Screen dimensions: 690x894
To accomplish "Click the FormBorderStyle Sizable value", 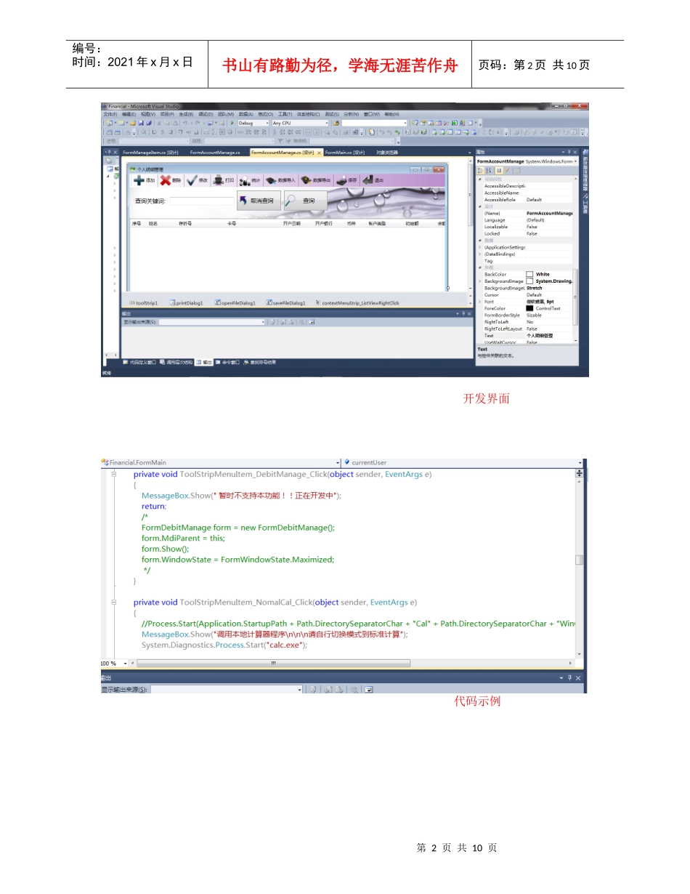I will pyautogui.click(x=534, y=315).
